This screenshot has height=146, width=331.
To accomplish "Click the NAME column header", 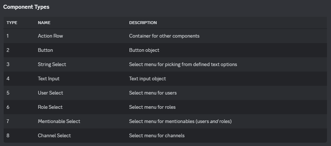I will [44, 23].
